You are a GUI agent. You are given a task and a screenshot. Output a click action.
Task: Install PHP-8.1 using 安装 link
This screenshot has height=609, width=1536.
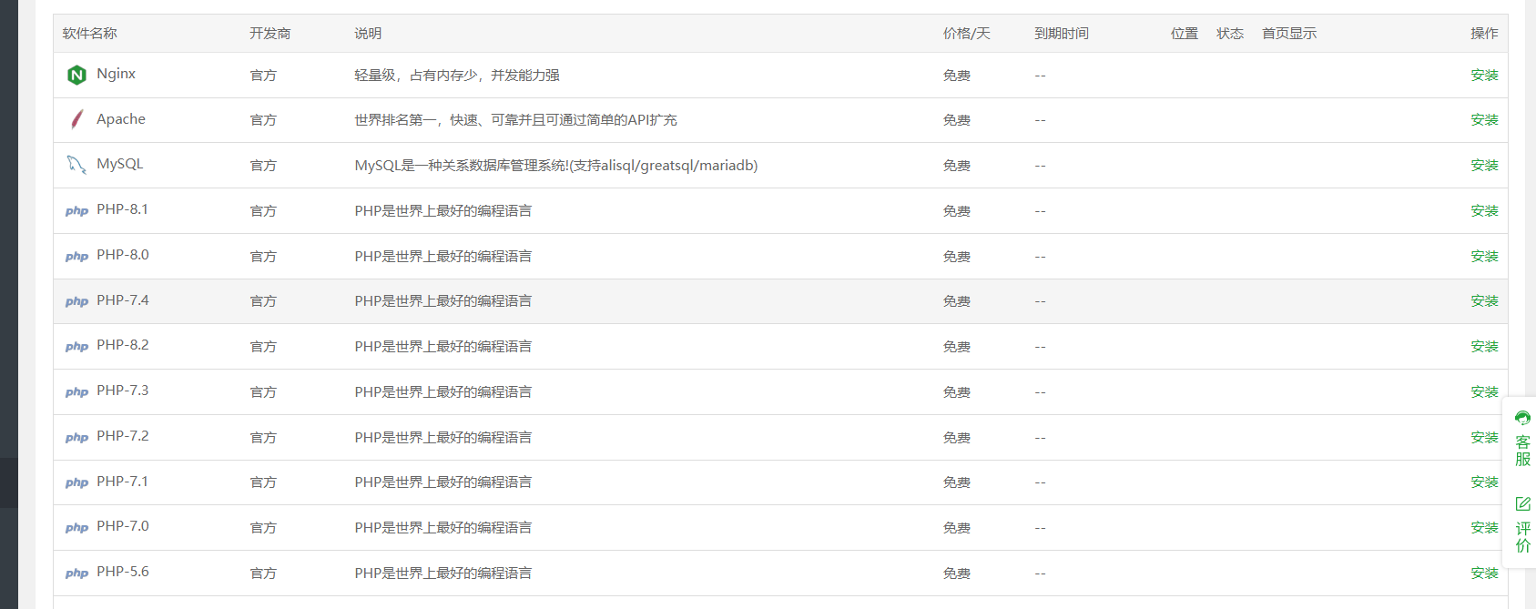[x=1484, y=211]
